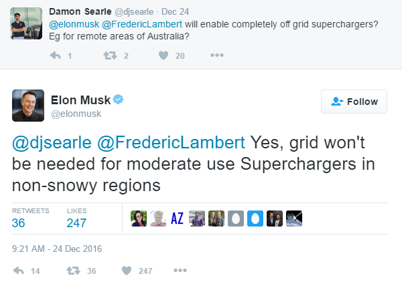The height and width of the screenshot is (284, 402).
Task: Click @djsearle mention in Elon's reply
Action: [x=50, y=142]
